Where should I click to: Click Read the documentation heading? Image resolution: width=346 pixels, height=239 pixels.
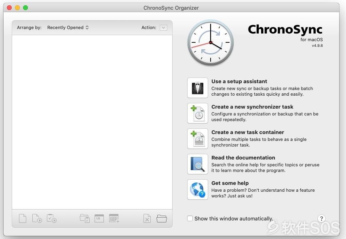pyautogui.click(x=243, y=157)
